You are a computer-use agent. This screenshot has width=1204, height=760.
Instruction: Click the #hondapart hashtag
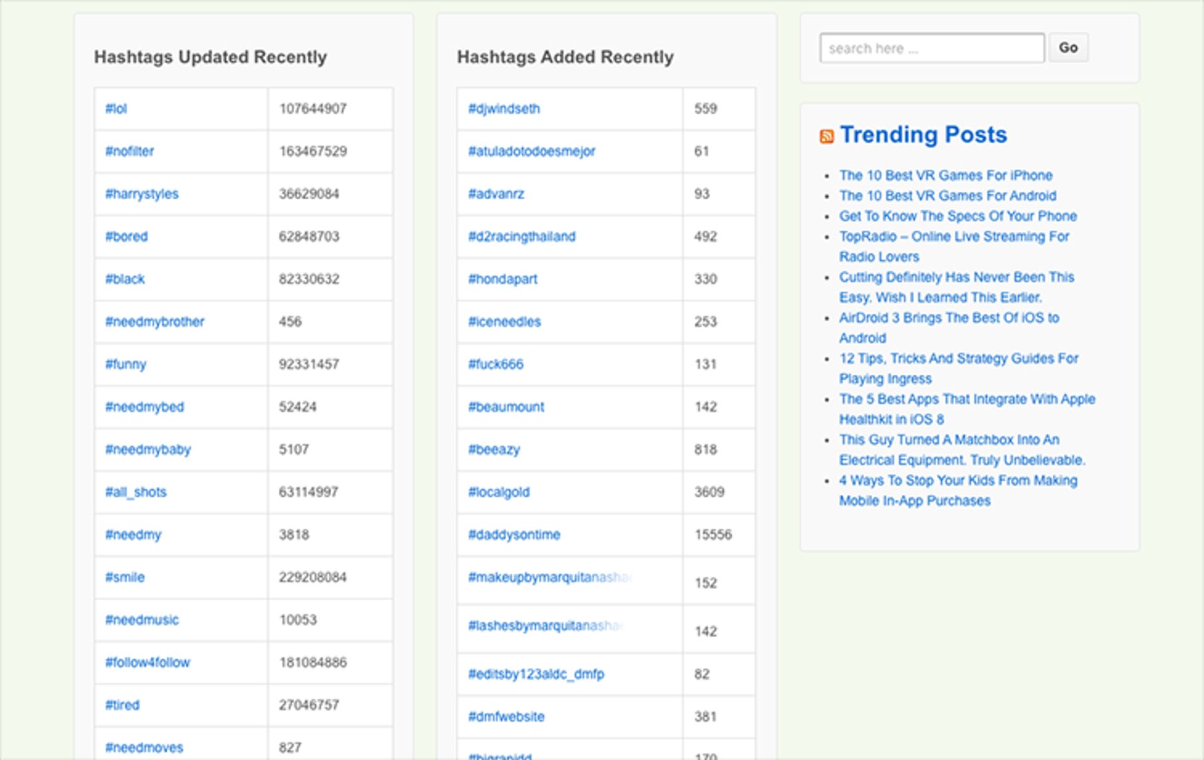(503, 279)
